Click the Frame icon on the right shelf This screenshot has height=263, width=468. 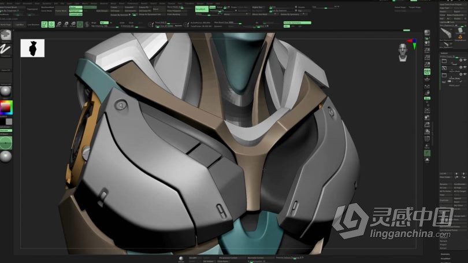point(427,111)
